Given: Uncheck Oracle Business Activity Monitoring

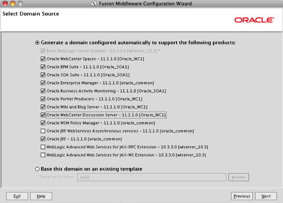Looking at the screenshot, I should click(x=43, y=91).
